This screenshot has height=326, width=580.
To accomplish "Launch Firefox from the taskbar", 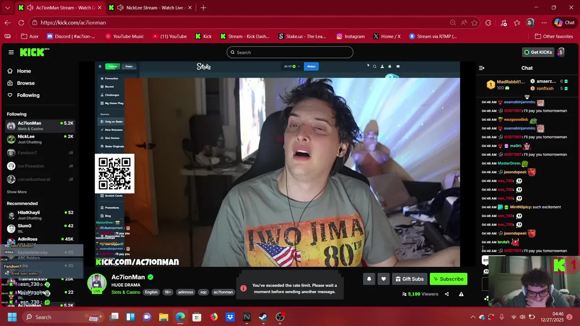I will 213,317.
